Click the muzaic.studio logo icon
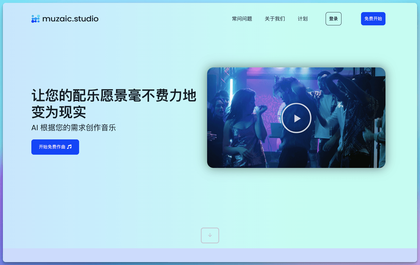420x265 pixels. 36,19
